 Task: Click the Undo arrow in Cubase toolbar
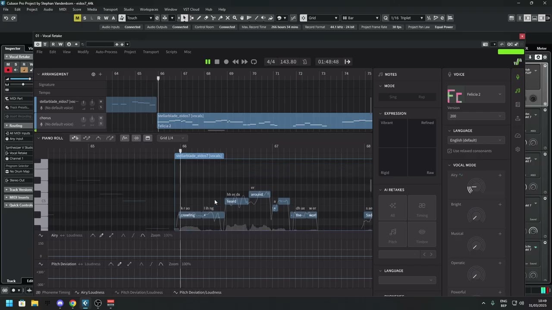[6, 18]
